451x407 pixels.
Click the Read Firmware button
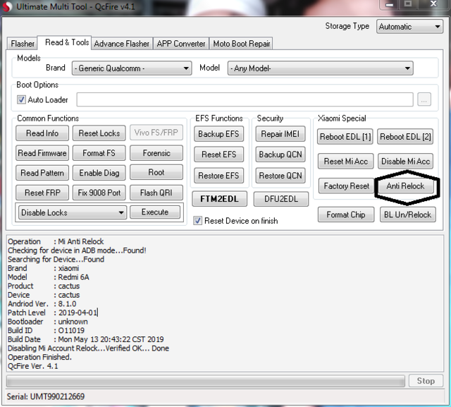(42, 153)
